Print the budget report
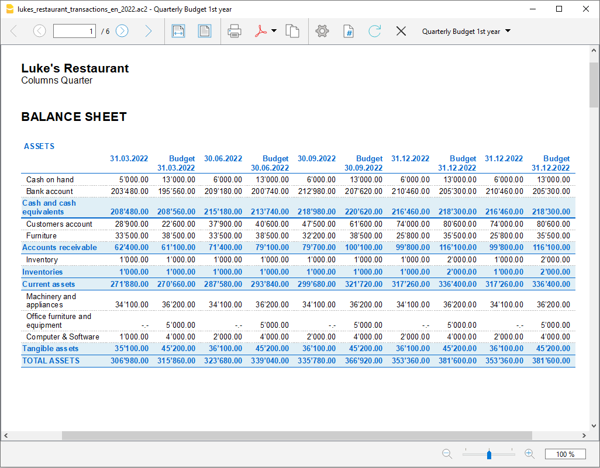This screenshot has height=468, width=600. [235, 31]
